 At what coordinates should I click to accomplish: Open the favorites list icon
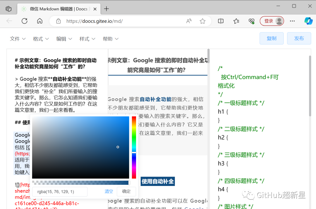(x=236, y=21)
